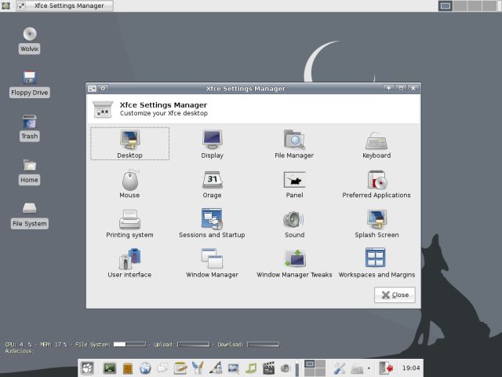Open the Trash desktop icon
Viewport: 502px width, 377px height.
pos(29,126)
